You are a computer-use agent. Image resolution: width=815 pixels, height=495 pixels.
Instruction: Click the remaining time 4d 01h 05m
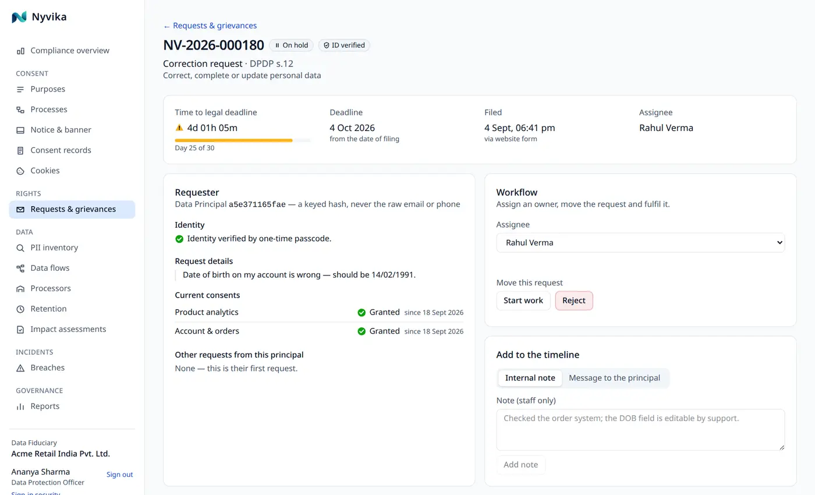click(x=212, y=128)
